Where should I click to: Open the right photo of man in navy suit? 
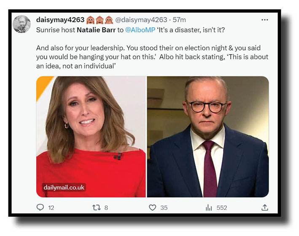207,137
